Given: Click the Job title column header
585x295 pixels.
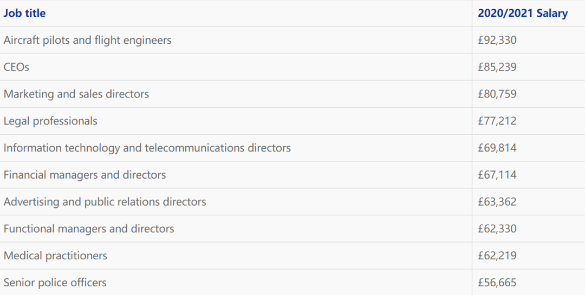Looking at the screenshot, I should (x=24, y=13).
